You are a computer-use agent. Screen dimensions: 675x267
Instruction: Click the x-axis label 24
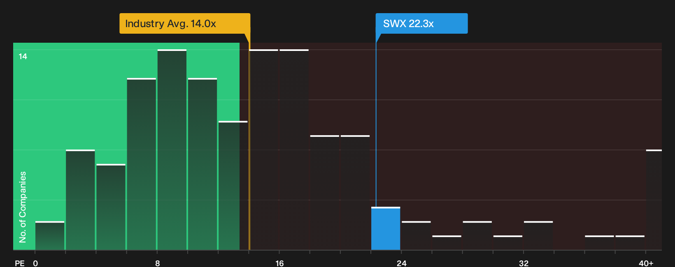click(x=402, y=263)
